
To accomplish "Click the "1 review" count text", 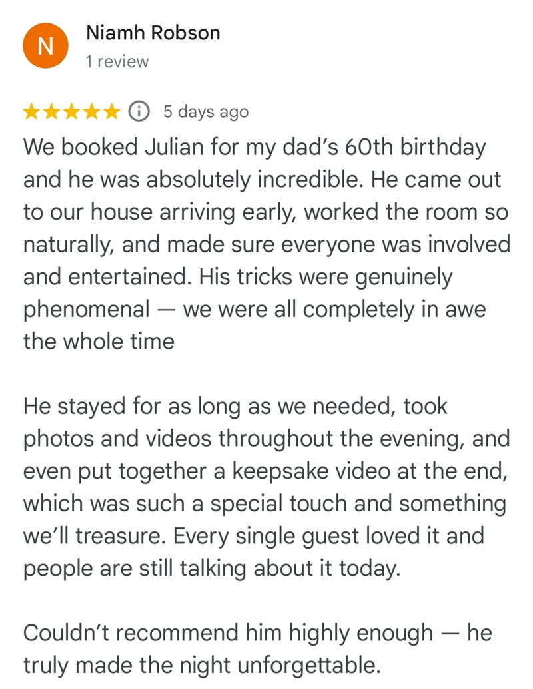I will [x=117, y=62].
